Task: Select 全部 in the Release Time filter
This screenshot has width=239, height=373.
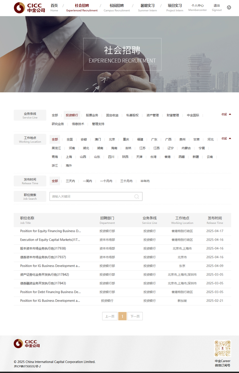Action: click(x=55, y=181)
